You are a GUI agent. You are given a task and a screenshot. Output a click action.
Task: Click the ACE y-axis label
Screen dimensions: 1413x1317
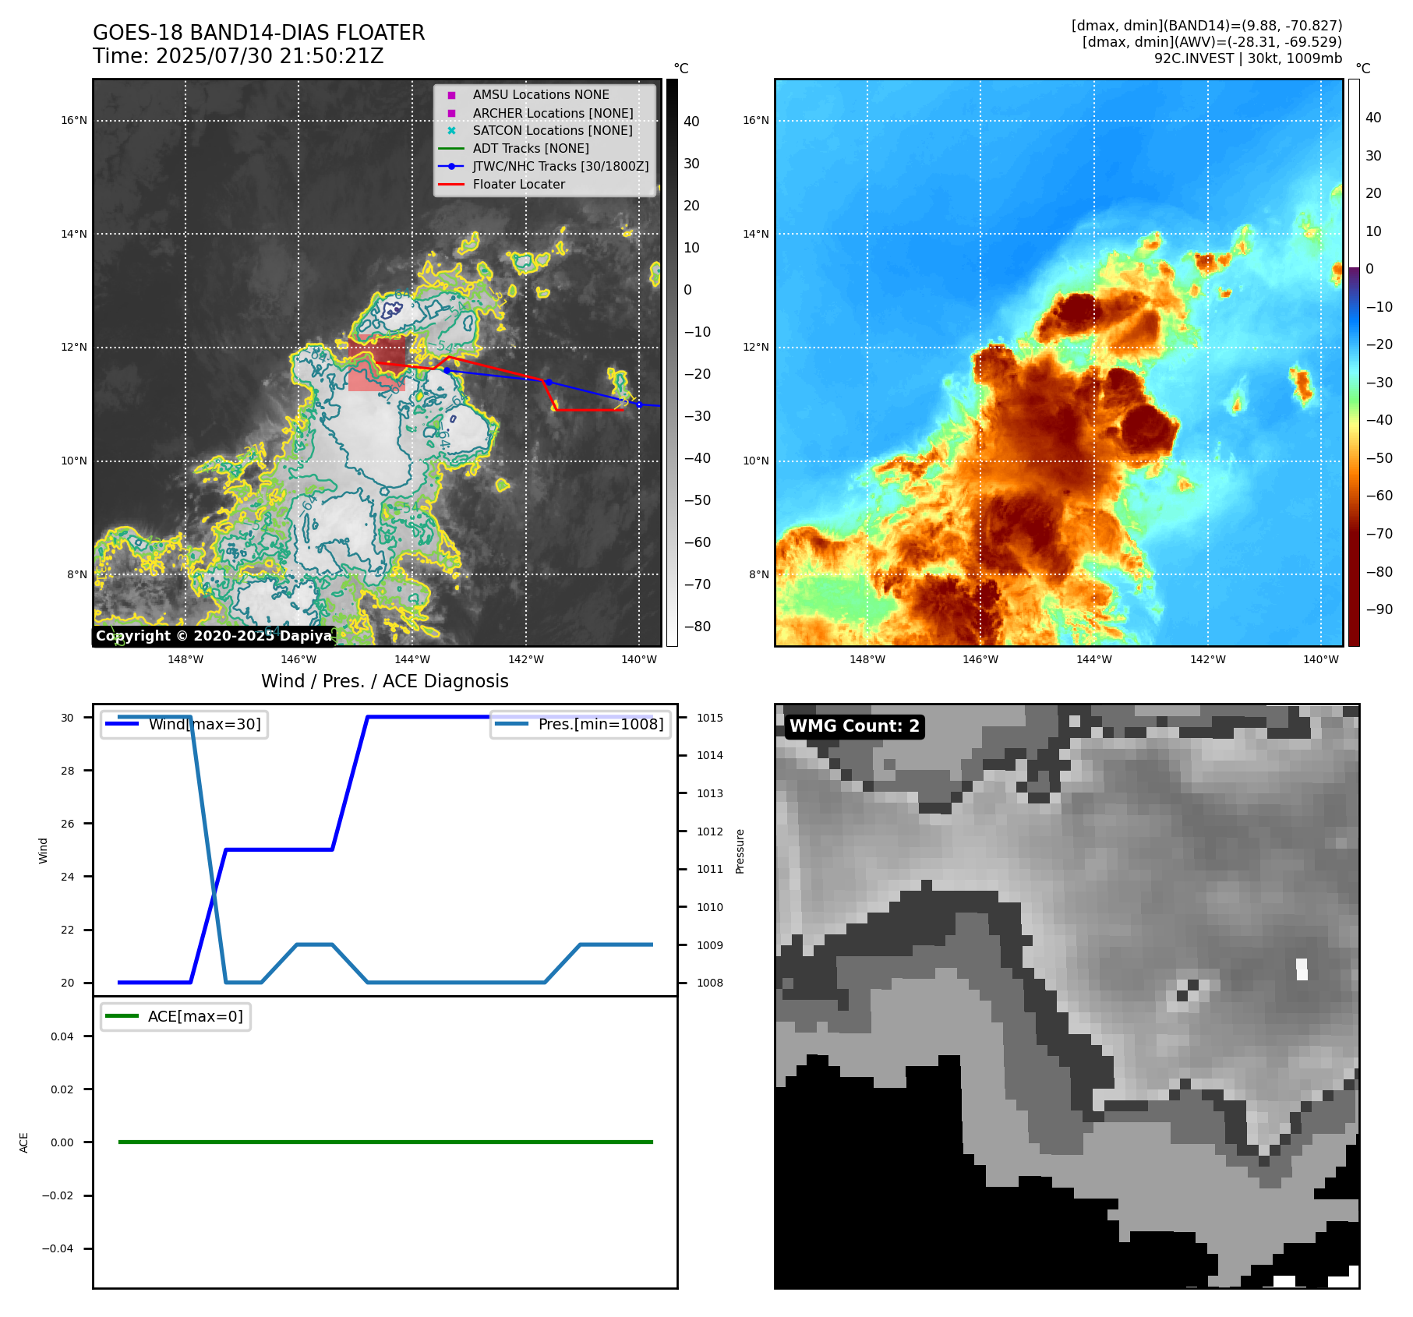(x=24, y=1142)
